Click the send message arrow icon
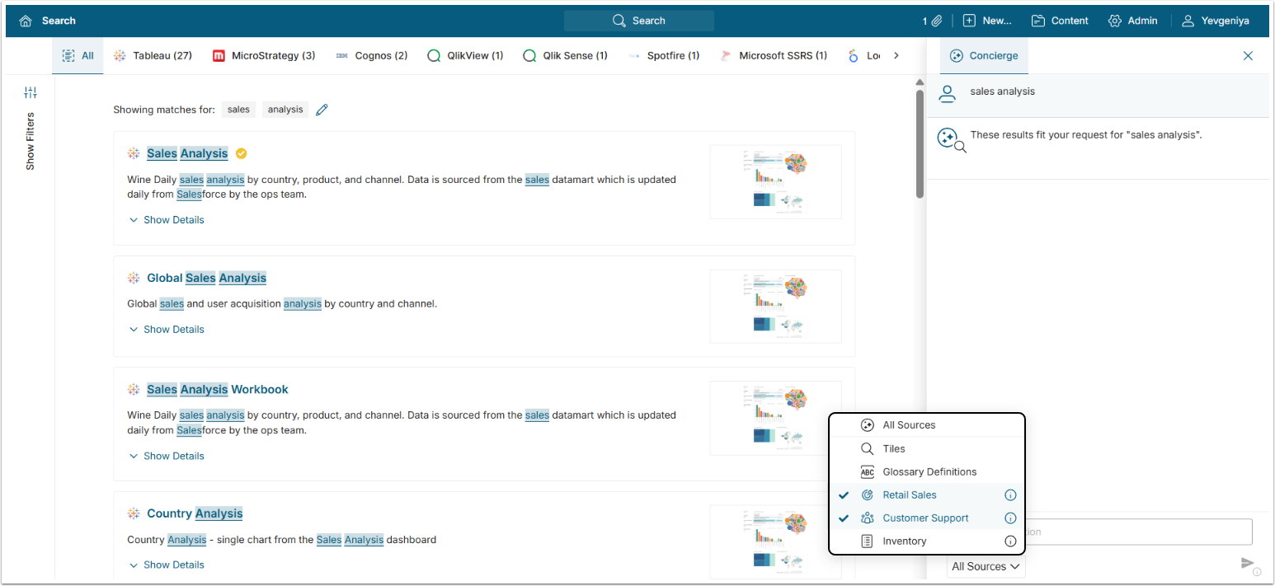Image resolution: width=1275 pixels, height=586 pixels. point(1248,563)
